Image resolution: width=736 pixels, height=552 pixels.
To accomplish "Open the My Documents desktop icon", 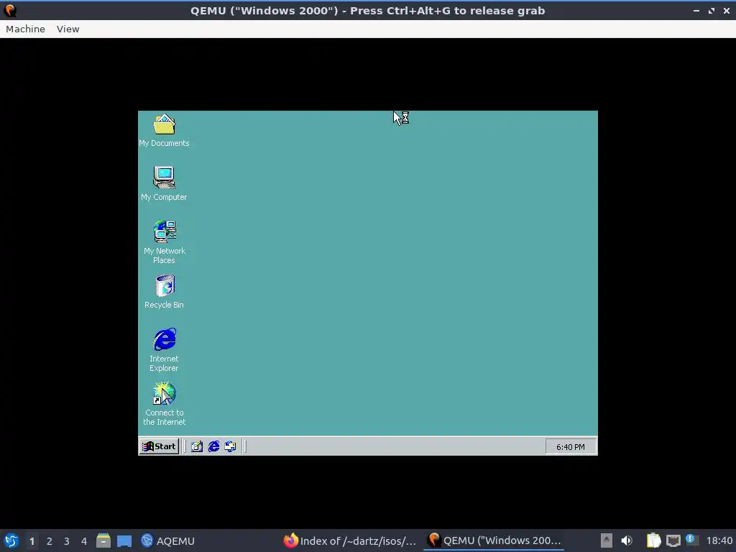I will (x=164, y=131).
